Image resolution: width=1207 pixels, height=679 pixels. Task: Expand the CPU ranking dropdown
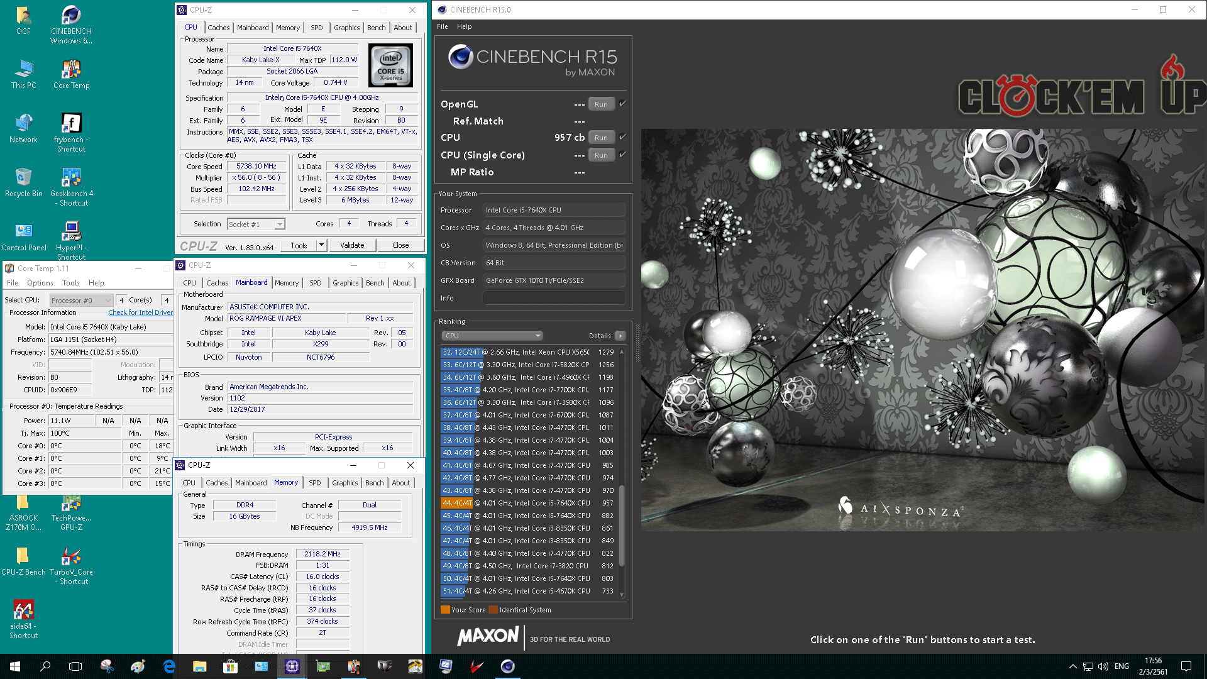(x=492, y=336)
